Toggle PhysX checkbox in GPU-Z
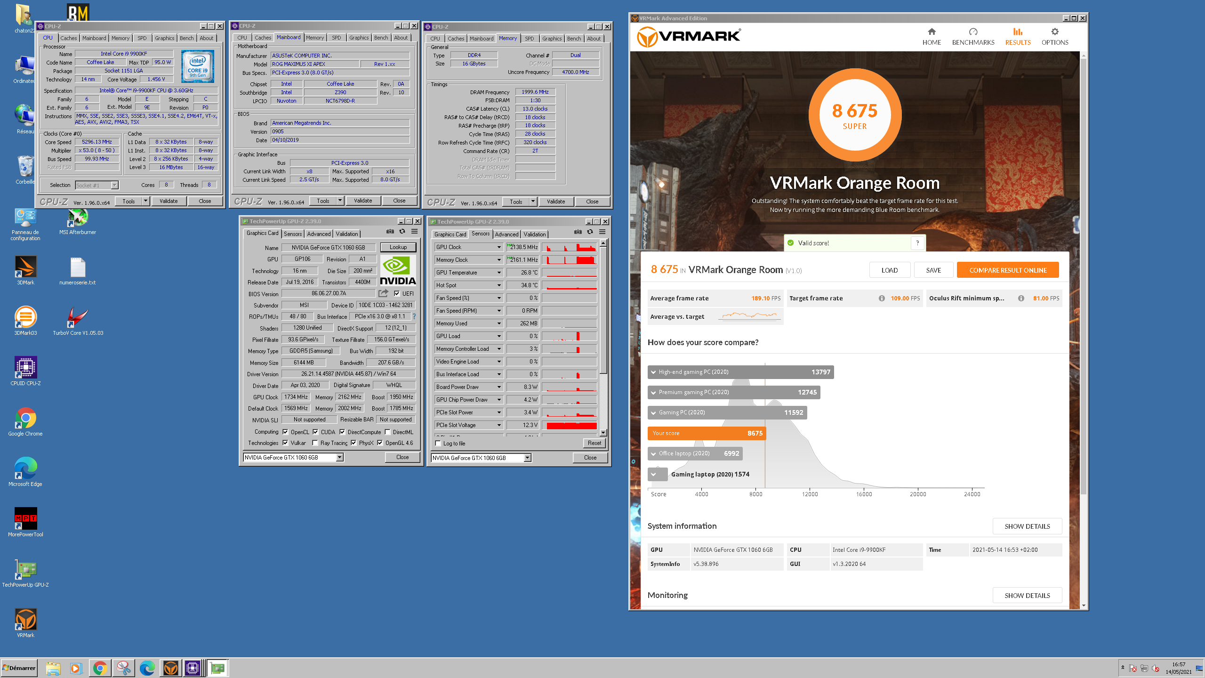 pos(353,443)
